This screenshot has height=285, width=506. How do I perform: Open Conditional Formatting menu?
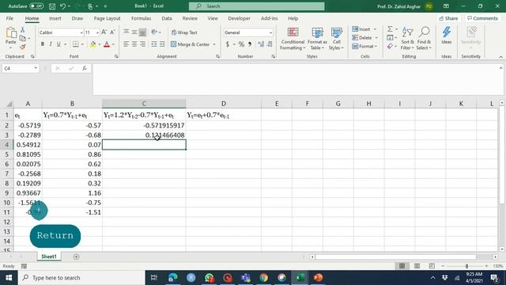pos(293,39)
